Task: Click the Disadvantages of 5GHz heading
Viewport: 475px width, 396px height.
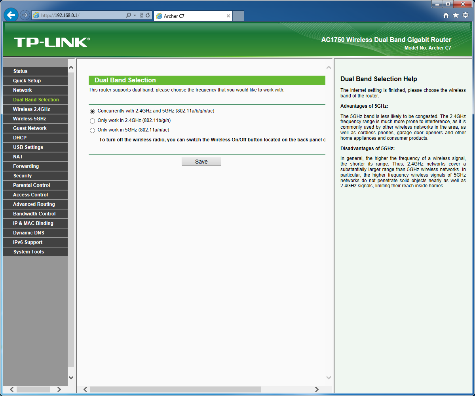Action: (x=367, y=148)
